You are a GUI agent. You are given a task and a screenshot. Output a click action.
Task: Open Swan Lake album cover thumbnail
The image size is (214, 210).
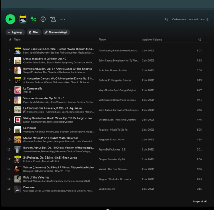point(18,51)
